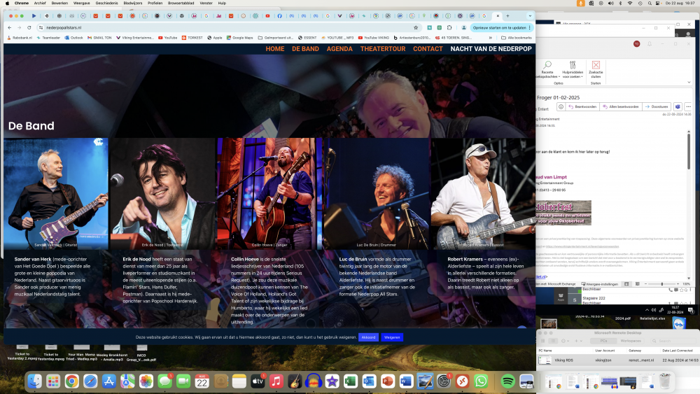Select Viking RDS row in Remote Desktop
Screen dimensions: 700x394
tap(617, 360)
